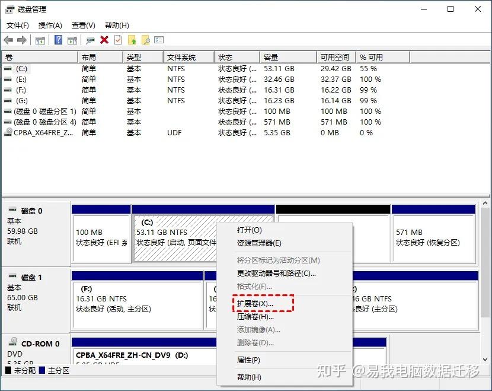Click the scroll down arrow of disk pane

(x=485, y=360)
